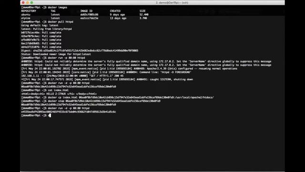Click 'ubuntu' in the repository list
305x172 pixels.
(x=26, y=15)
